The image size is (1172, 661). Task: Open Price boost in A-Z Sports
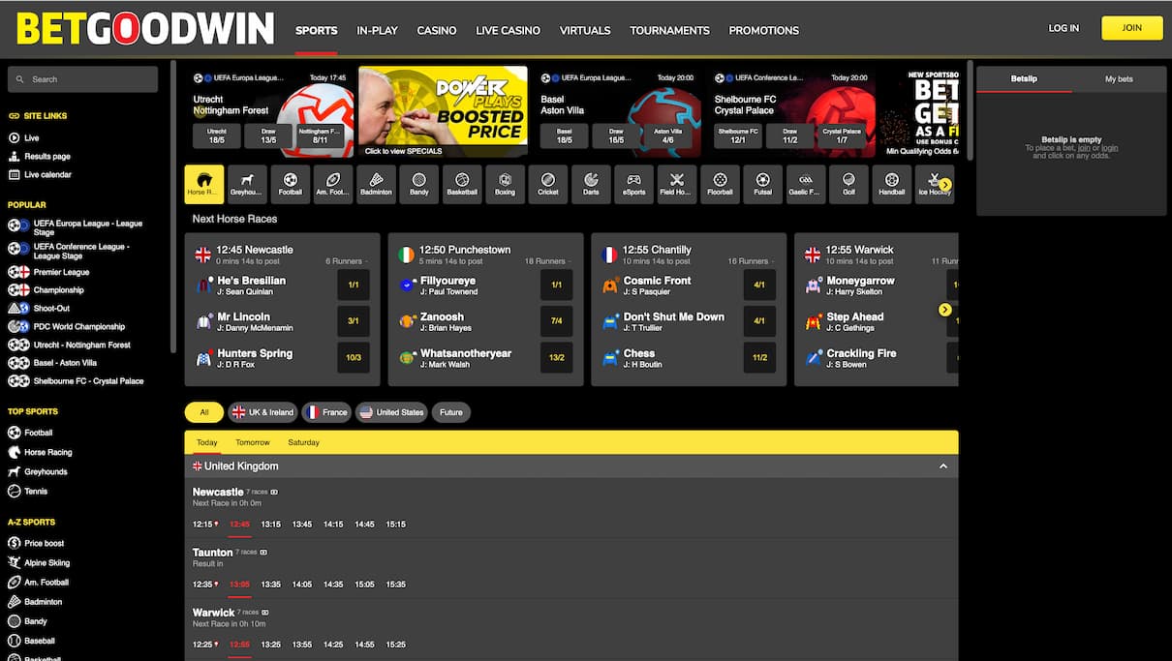coord(43,543)
